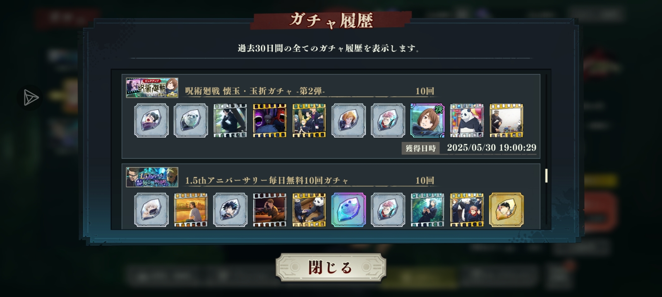Select the rainbow-framed crystal panda icon
Viewport: 662px width, 297px height.
[x=348, y=210]
